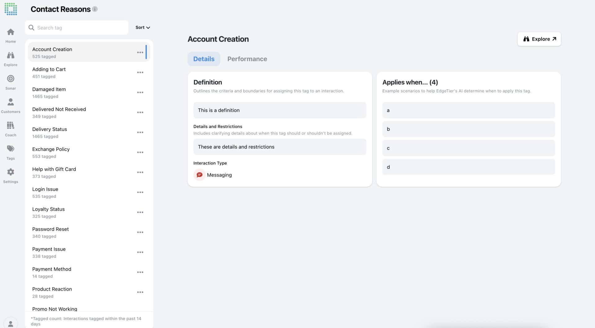Open the Sort dropdown

tap(142, 27)
